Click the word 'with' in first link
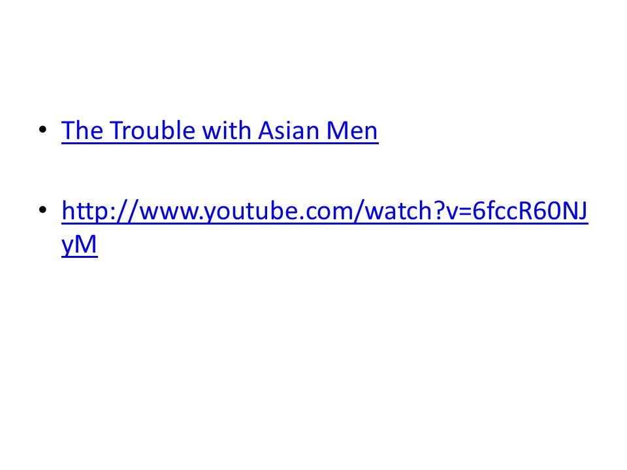The width and height of the screenshot is (627, 470). [x=227, y=131]
